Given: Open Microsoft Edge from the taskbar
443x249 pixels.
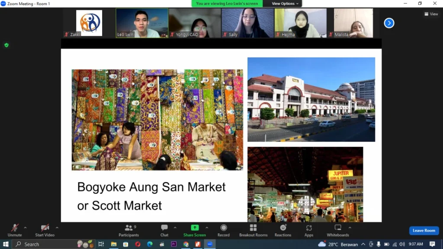Looking at the screenshot, I should click(x=150, y=244).
